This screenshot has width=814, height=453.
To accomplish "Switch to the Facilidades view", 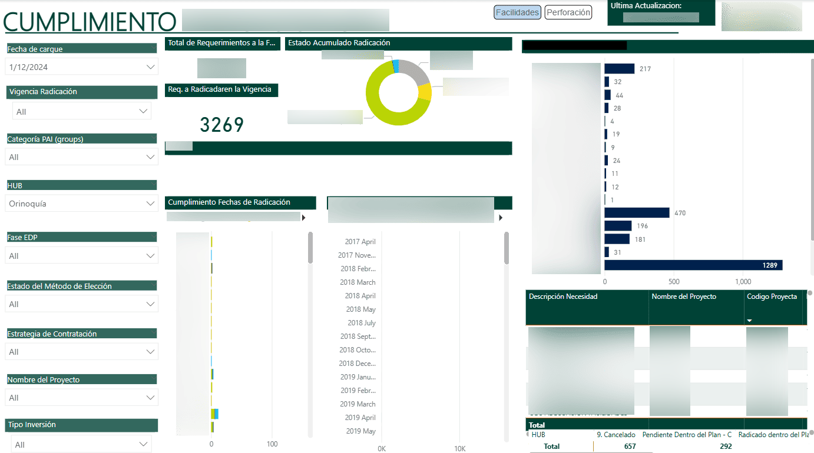I will pos(517,12).
